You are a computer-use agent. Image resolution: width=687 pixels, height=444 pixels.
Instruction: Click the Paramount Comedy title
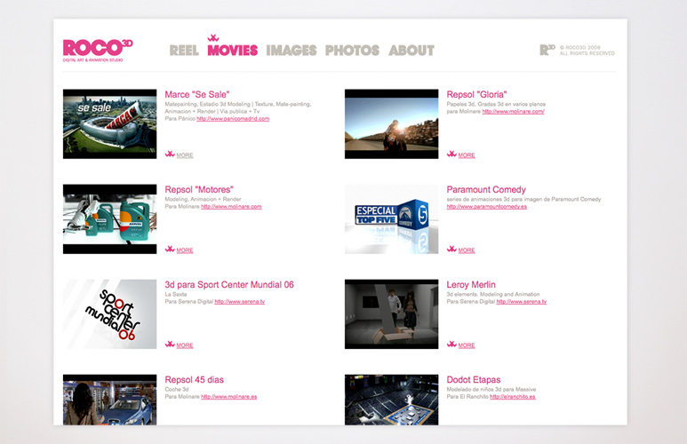click(486, 190)
